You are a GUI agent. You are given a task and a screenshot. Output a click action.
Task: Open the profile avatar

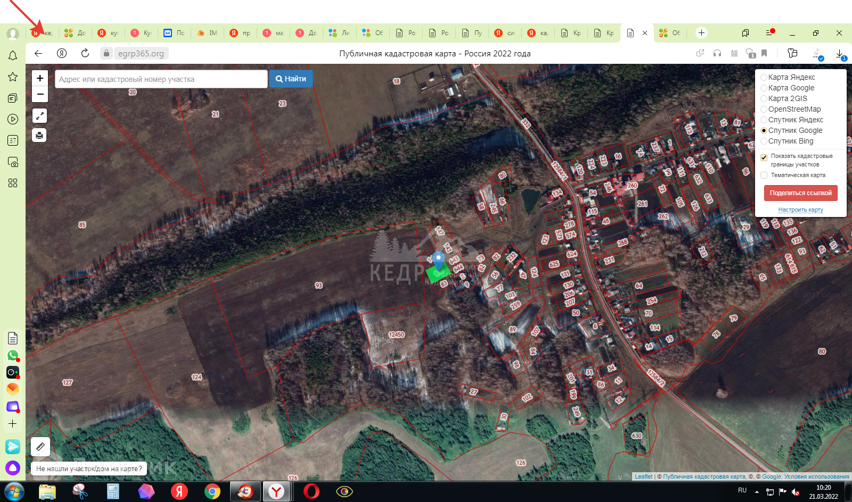(13, 34)
